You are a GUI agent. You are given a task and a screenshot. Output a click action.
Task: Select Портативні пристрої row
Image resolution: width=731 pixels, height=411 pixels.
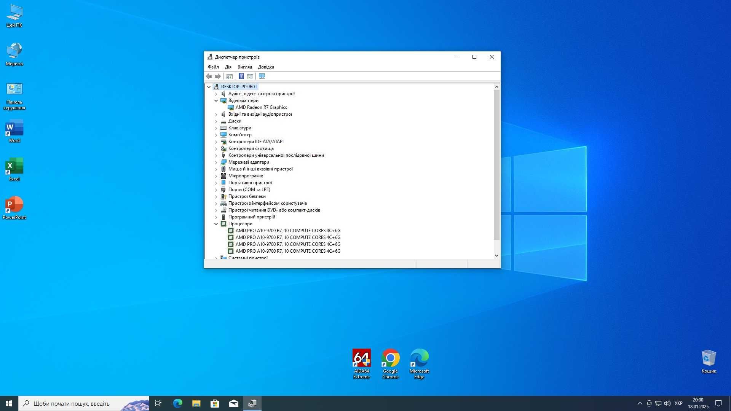[x=250, y=183]
